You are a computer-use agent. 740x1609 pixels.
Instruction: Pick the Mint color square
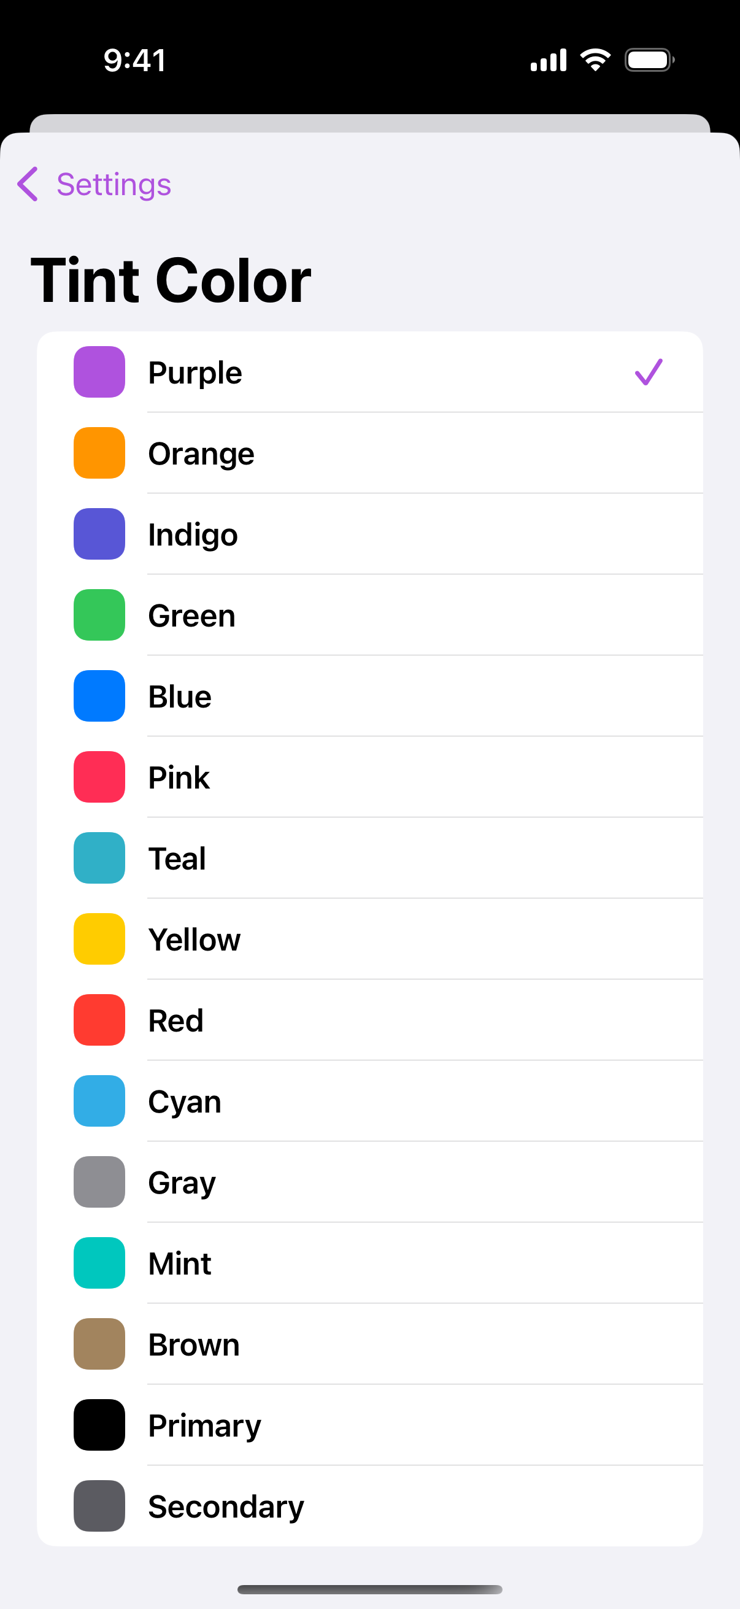pos(99,1263)
